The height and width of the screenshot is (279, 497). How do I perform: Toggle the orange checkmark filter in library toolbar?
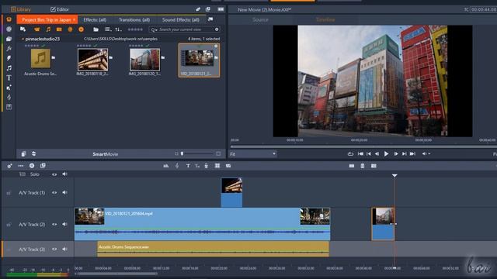point(81,29)
